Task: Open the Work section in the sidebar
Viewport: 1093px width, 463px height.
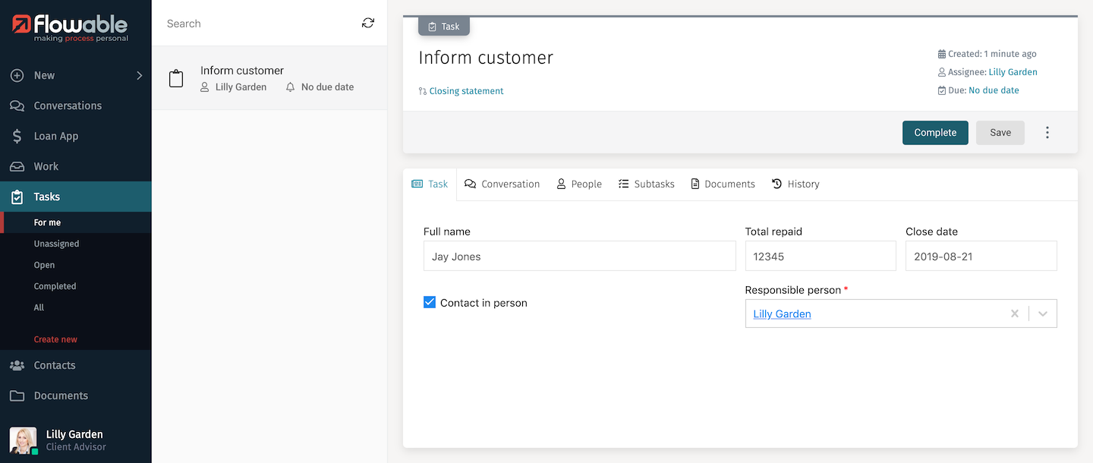Action: pyautogui.click(x=46, y=166)
